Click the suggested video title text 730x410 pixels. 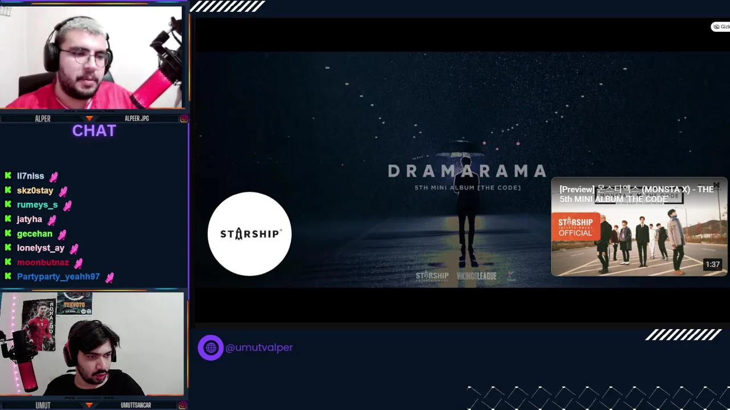point(636,194)
